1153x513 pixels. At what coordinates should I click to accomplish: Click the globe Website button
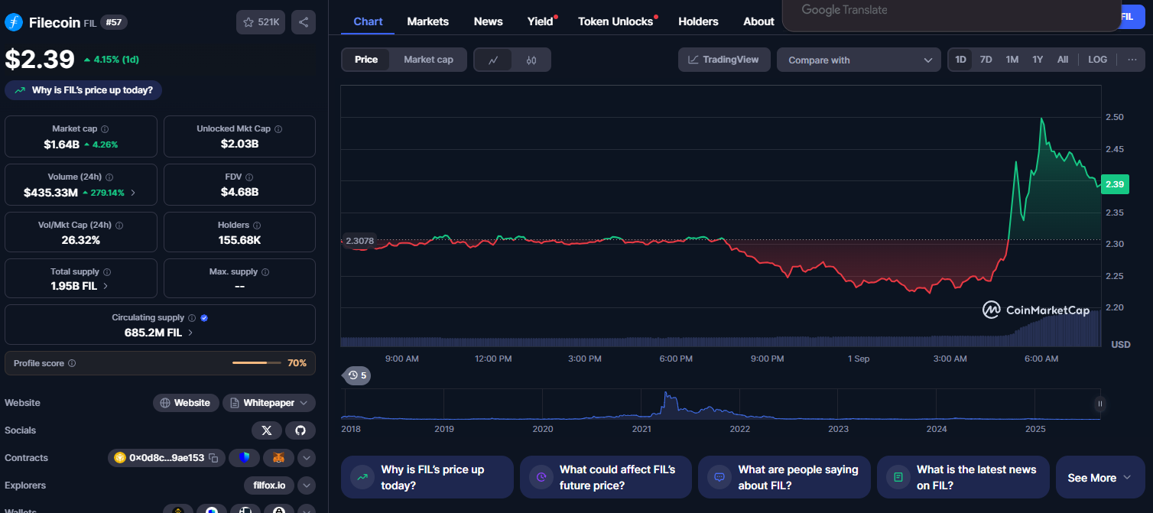[x=186, y=403]
